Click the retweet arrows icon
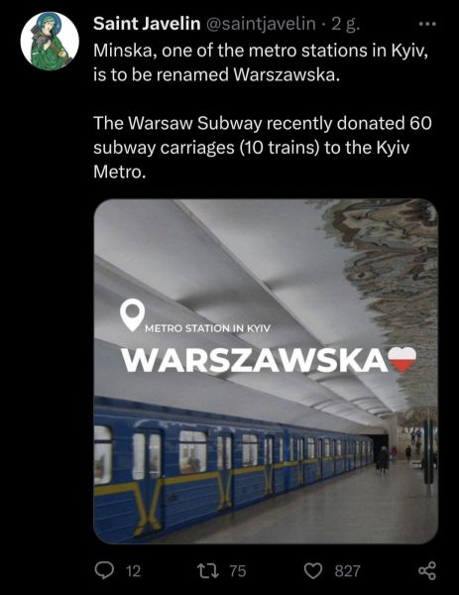459x595 pixels. click(208, 570)
